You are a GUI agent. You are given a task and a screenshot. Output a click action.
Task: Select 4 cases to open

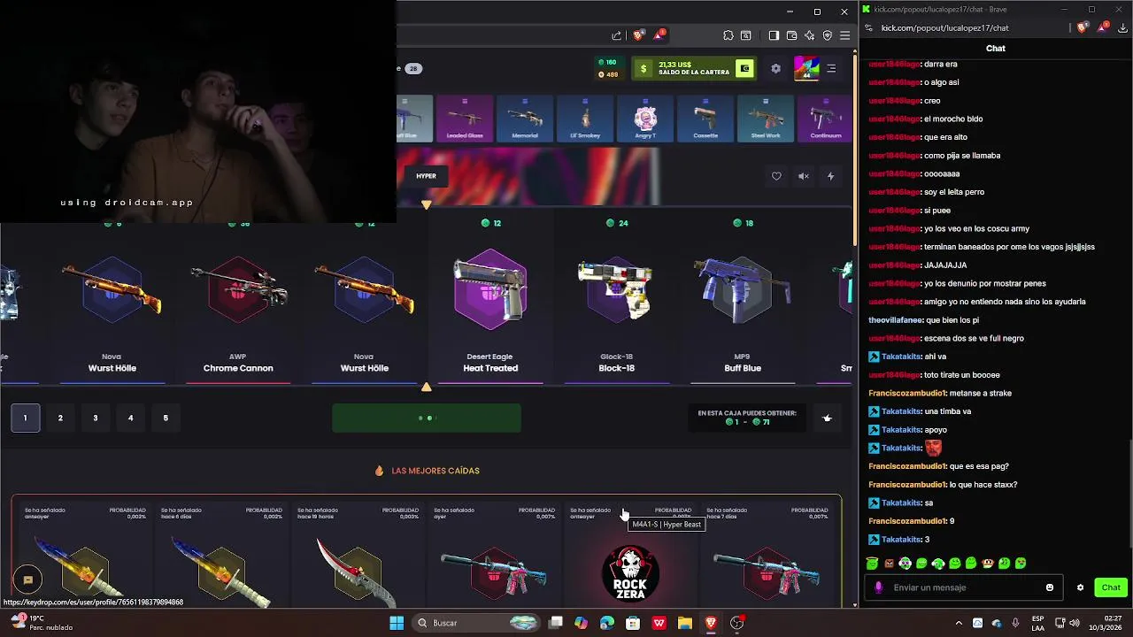point(130,418)
